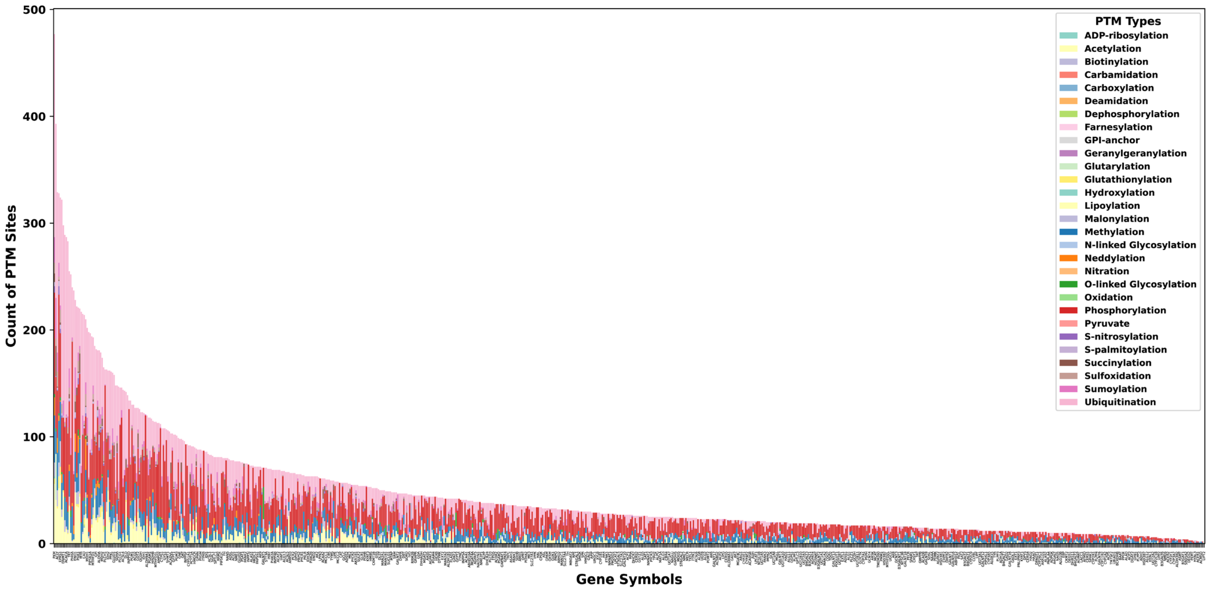The height and width of the screenshot is (591, 1211).
Task: Click the Methylation legend color swatch
Action: tap(1068, 232)
